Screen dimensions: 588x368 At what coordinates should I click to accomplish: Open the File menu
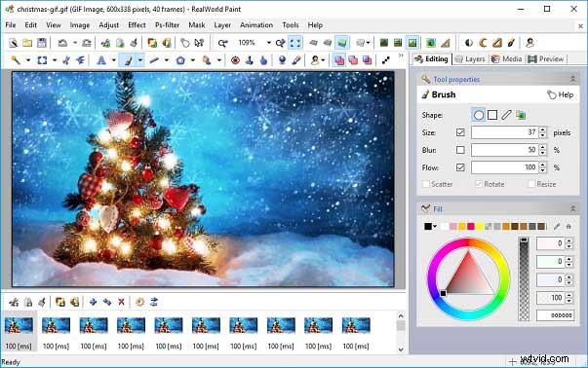[x=11, y=25]
